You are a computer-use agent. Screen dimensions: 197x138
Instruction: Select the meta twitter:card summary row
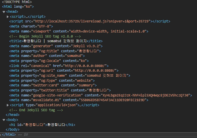[53, 85]
